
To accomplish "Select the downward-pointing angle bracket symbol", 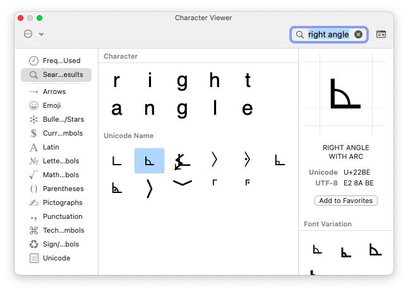I will (x=182, y=183).
